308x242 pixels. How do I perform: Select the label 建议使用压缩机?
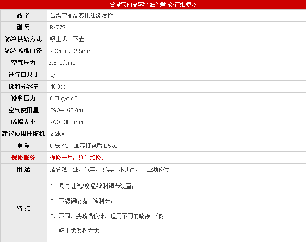pos(23,134)
